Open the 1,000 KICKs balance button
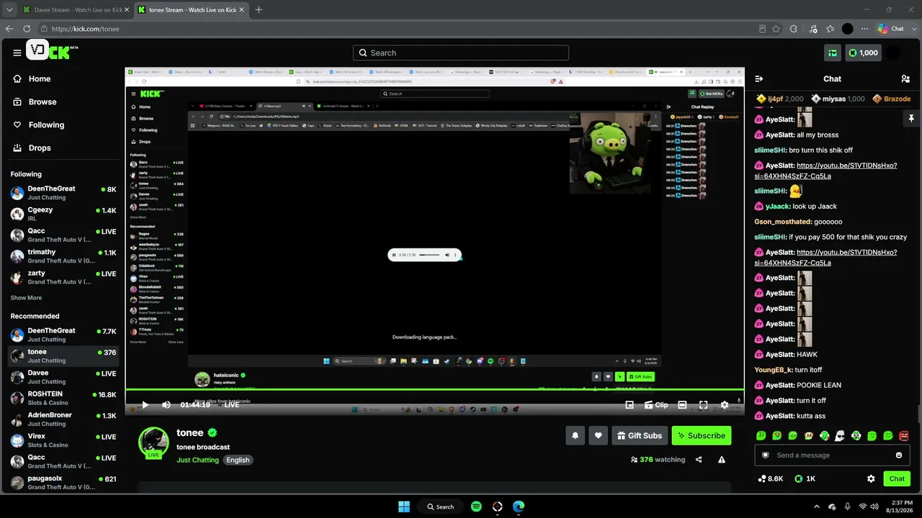 coord(863,53)
